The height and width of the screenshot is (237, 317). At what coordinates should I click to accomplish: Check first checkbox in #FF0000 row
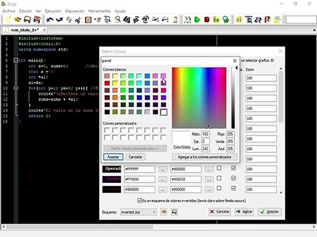click(219, 178)
